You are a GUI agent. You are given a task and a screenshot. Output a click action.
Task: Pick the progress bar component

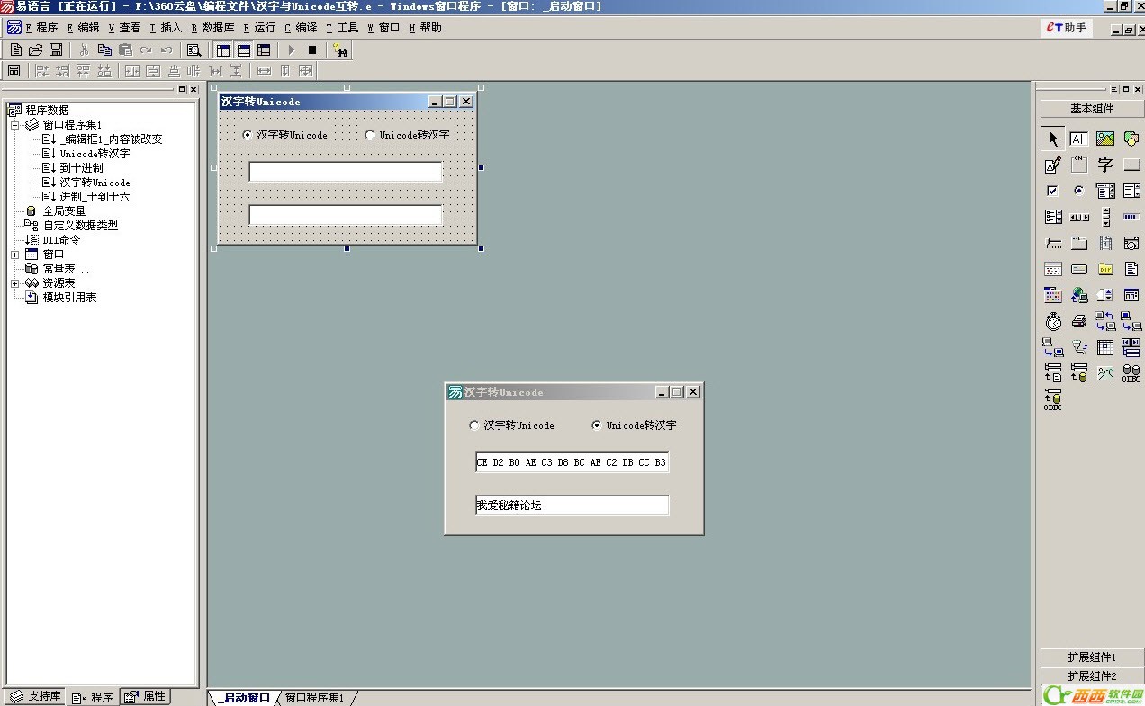click(x=1131, y=217)
